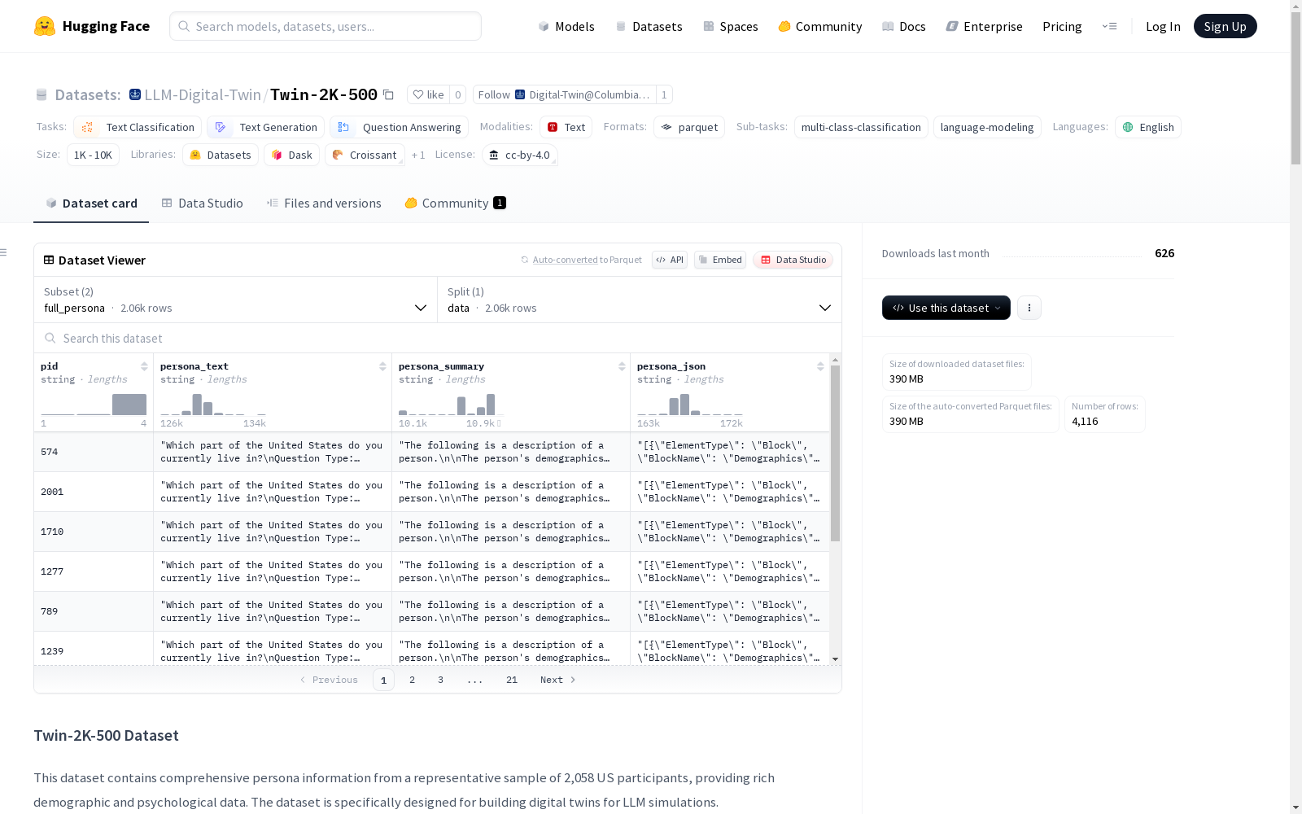Open the left sidebar toggle icon

tap(4, 252)
